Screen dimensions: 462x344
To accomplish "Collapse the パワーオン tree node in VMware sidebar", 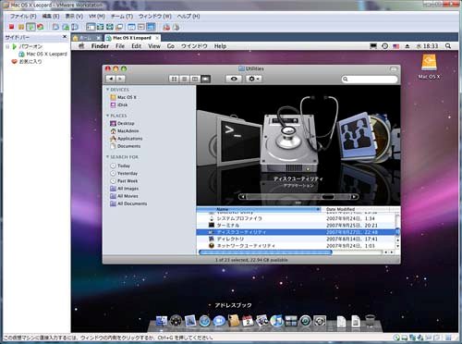I will (7, 46).
